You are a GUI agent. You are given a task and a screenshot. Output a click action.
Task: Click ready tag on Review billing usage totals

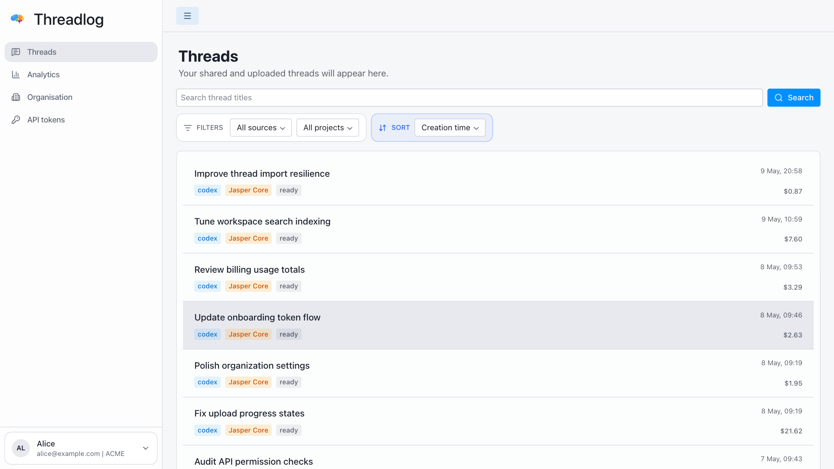coord(289,286)
